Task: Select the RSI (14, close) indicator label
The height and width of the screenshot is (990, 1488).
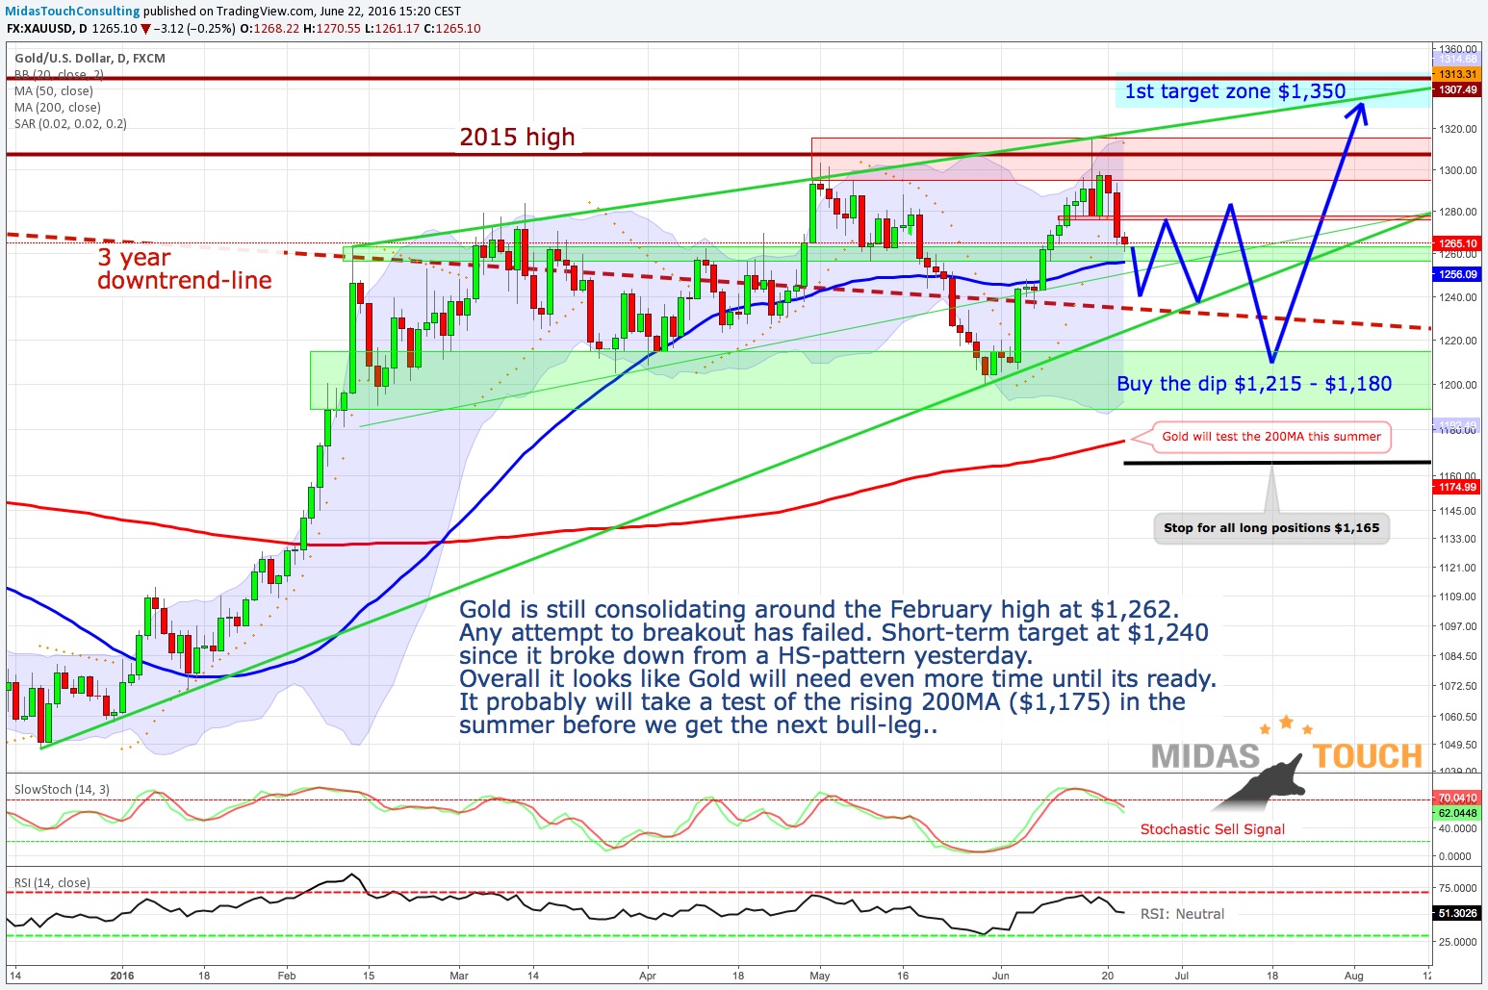Action: pyautogui.click(x=52, y=883)
